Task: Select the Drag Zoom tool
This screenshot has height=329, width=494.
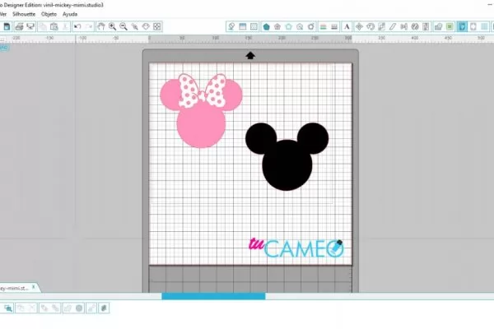Action: tap(146, 26)
